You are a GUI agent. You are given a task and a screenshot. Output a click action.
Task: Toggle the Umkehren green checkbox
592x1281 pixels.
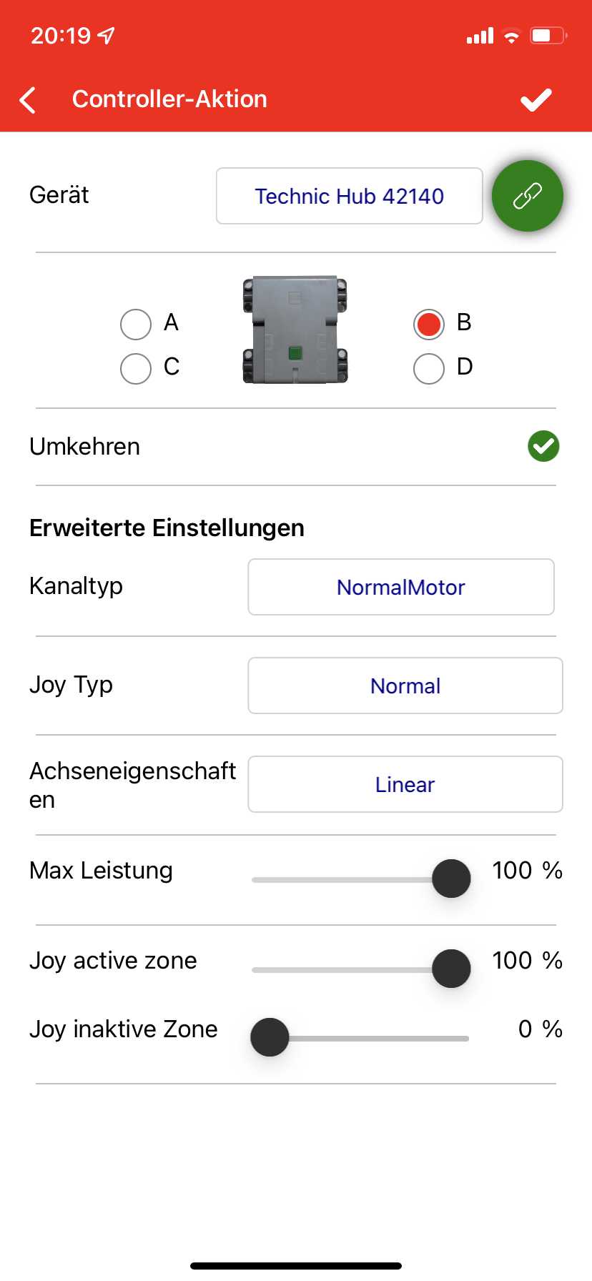(x=543, y=446)
